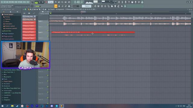Click the save project icon
Screen dimensions: 193x108
pos(132,2)
